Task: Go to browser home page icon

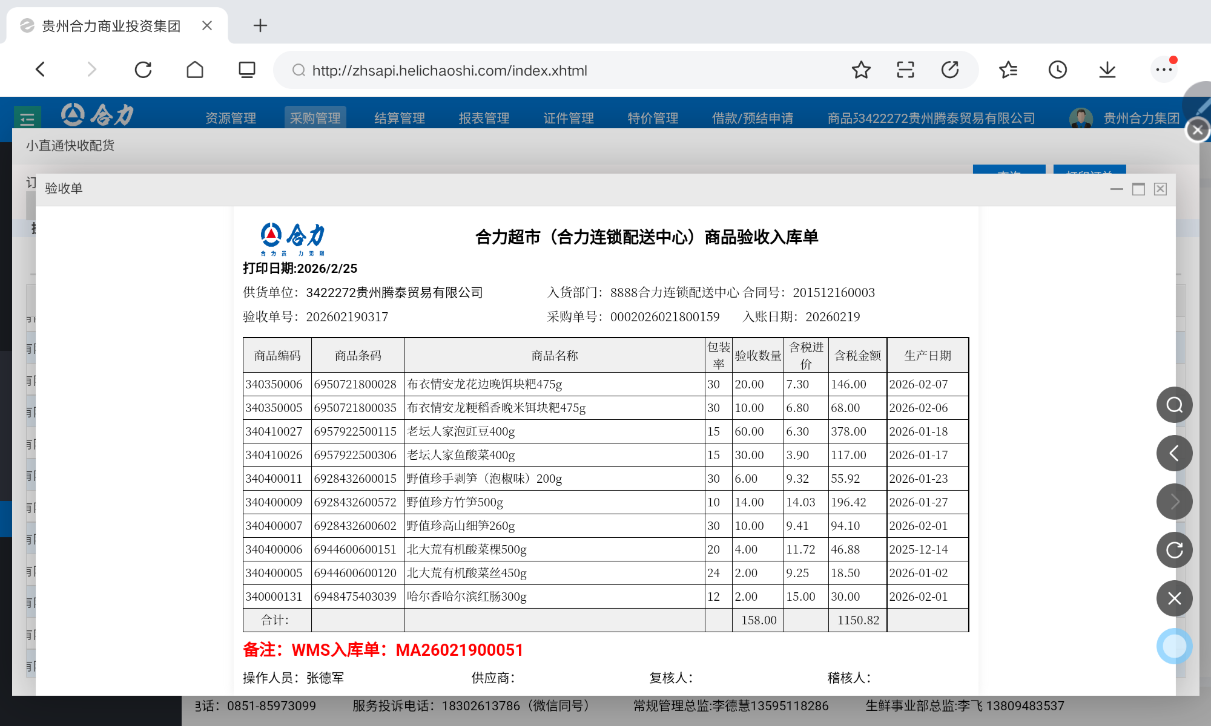Action: 195,70
